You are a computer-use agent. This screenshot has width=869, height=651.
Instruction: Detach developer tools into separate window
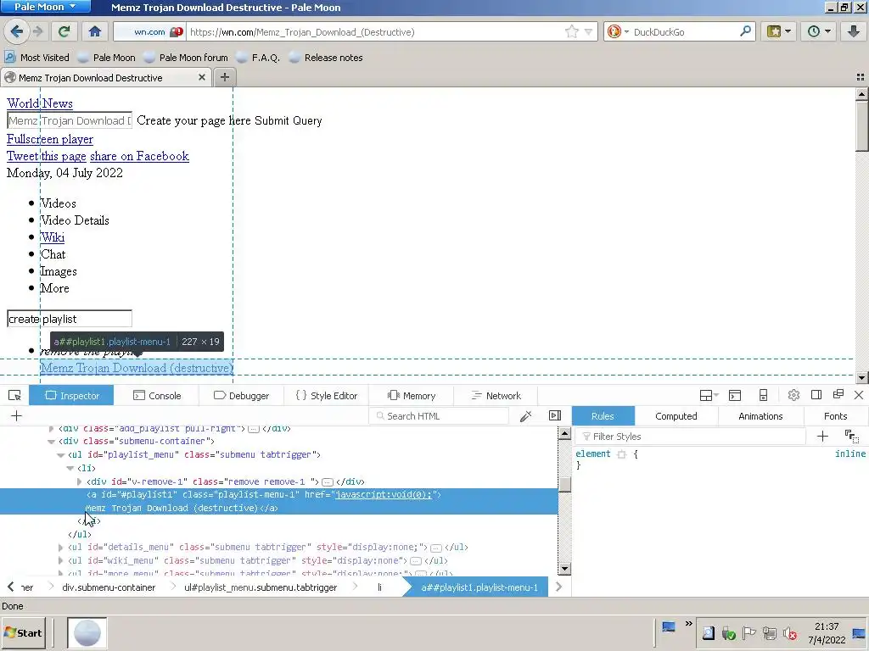click(x=838, y=395)
